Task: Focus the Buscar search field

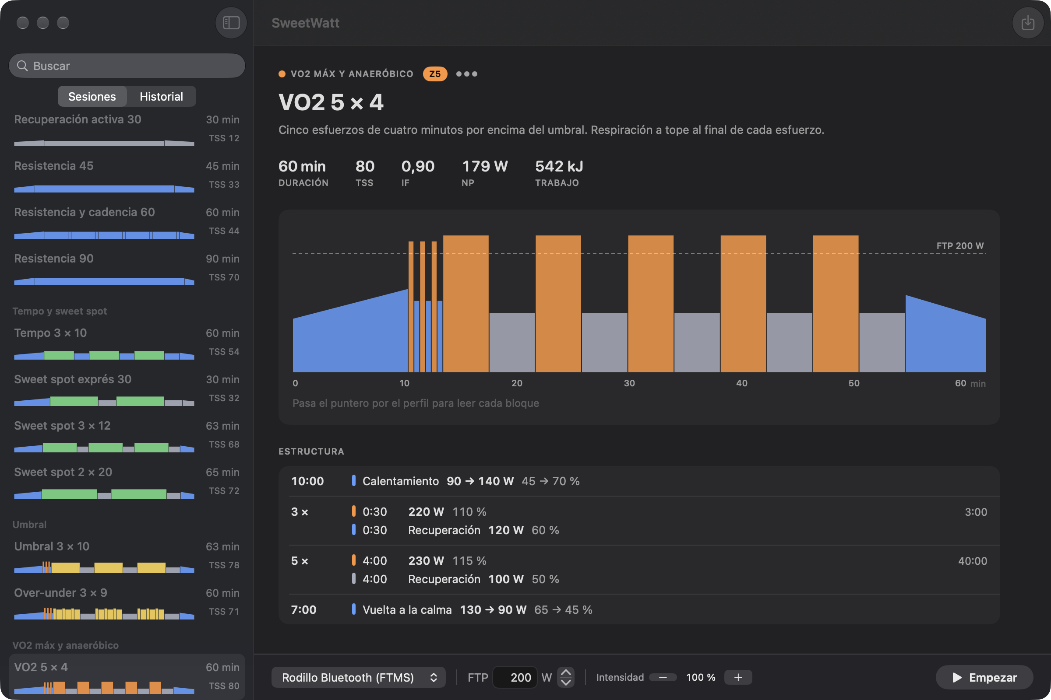Action: click(x=127, y=66)
